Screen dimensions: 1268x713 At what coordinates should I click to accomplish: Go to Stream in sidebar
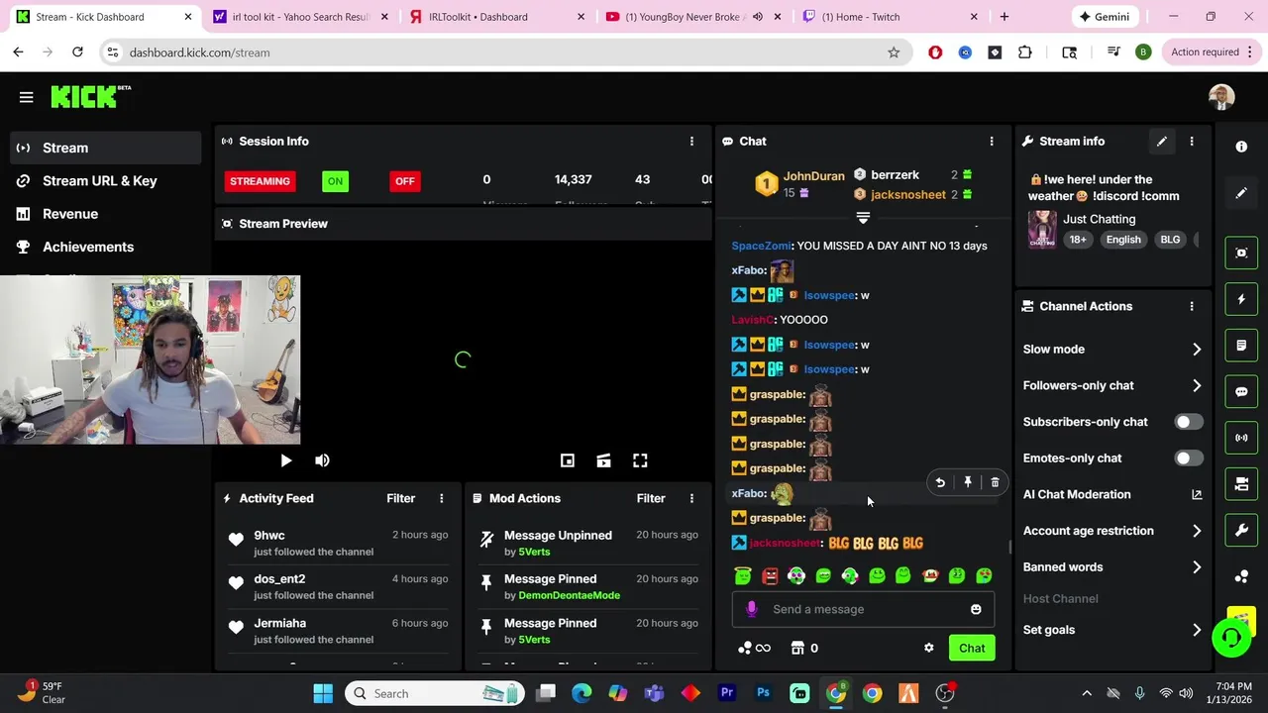(x=106, y=148)
